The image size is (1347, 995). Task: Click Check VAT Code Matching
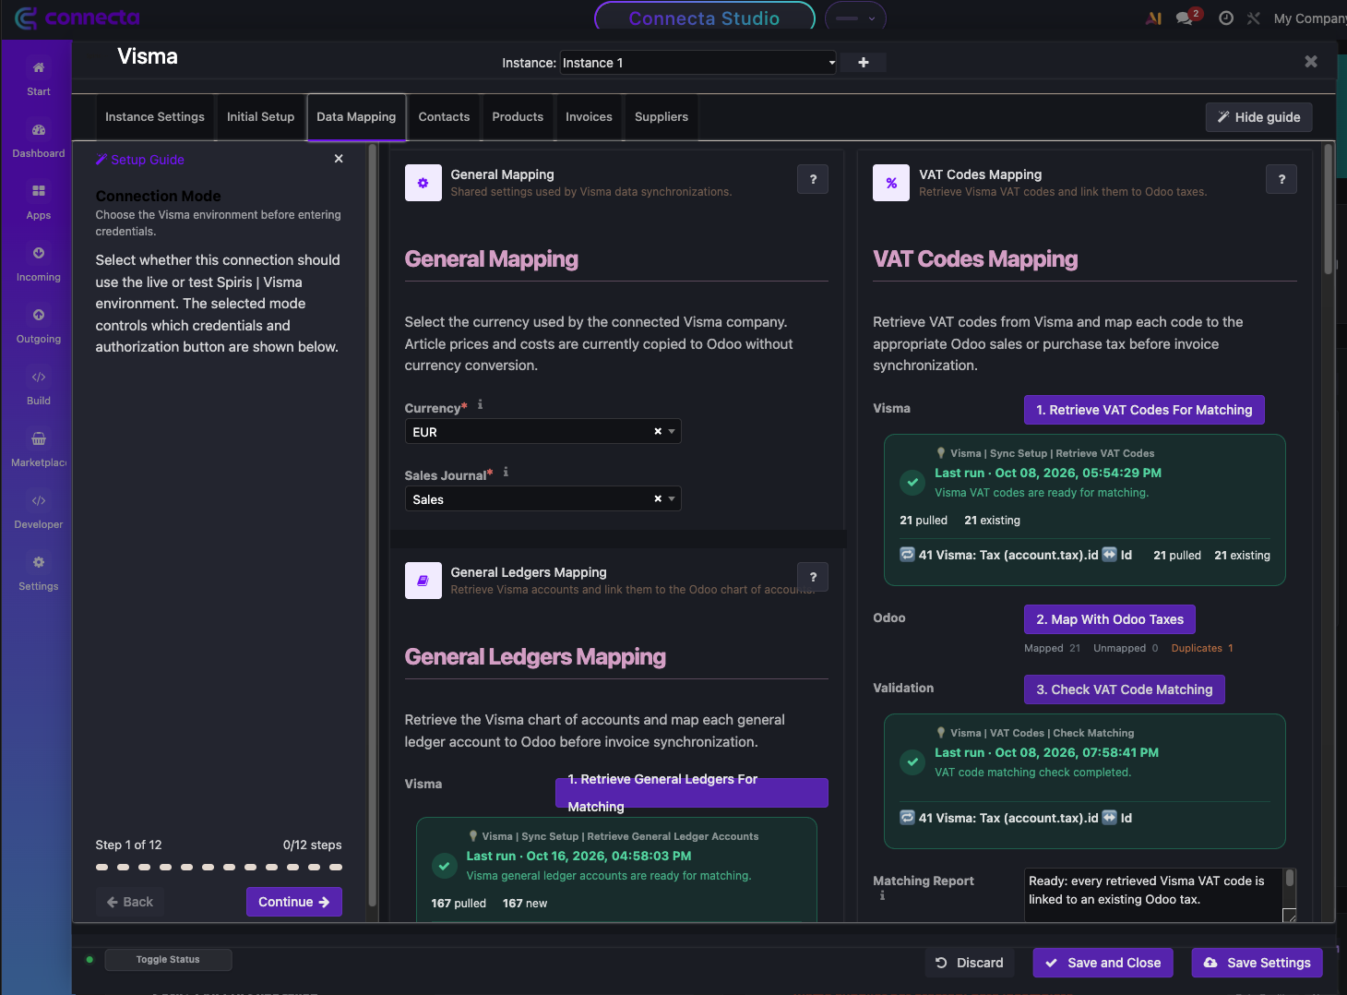[1125, 689]
